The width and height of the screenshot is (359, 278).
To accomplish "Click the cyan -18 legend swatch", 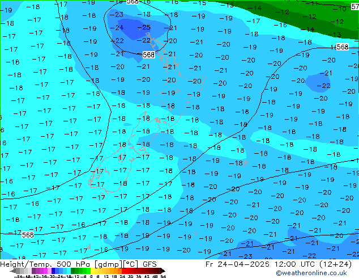I will coord(69,271).
